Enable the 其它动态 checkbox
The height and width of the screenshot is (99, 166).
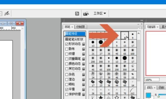(67, 69)
